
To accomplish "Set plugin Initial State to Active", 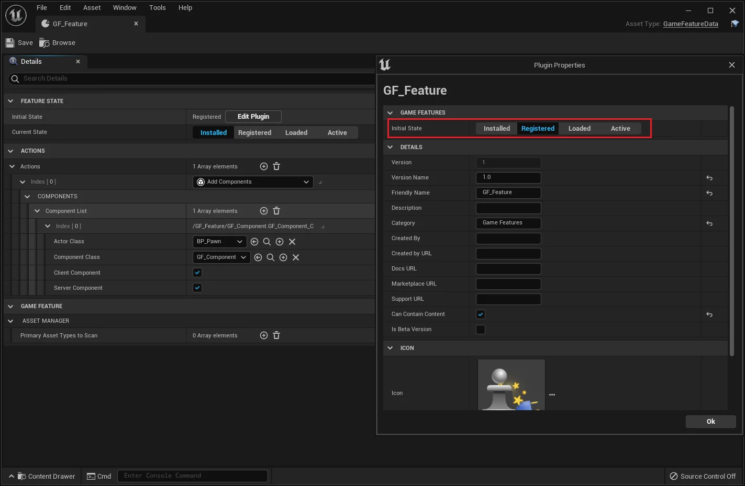I will point(620,129).
